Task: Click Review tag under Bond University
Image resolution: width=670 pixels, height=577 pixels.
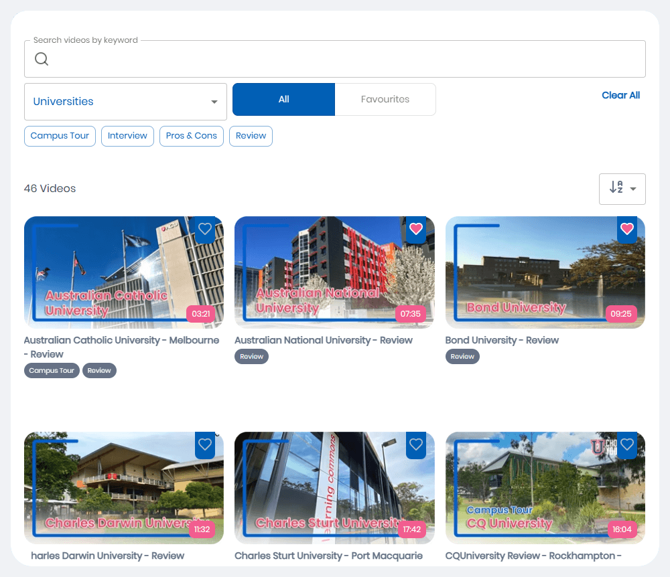Action: pos(462,356)
